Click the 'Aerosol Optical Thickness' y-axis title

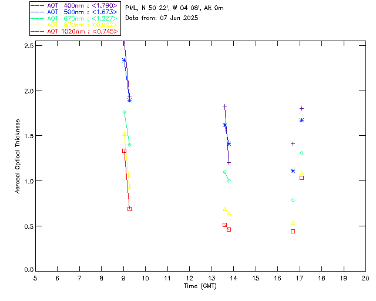coord(18,156)
